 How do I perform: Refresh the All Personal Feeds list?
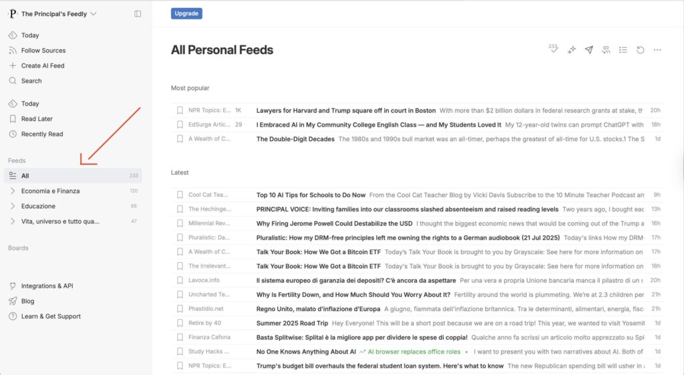tap(640, 50)
